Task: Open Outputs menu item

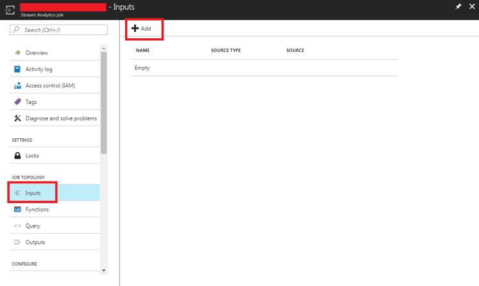Action: click(55, 242)
